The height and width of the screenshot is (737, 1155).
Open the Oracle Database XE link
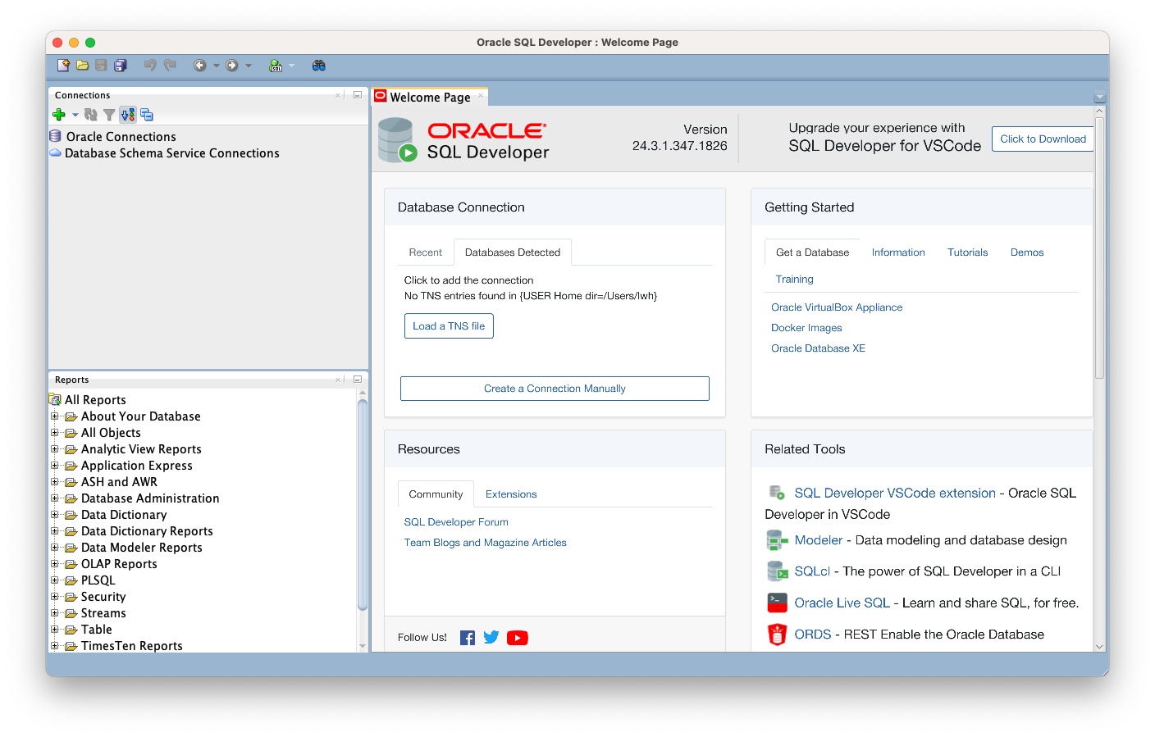[x=818, y=348]
